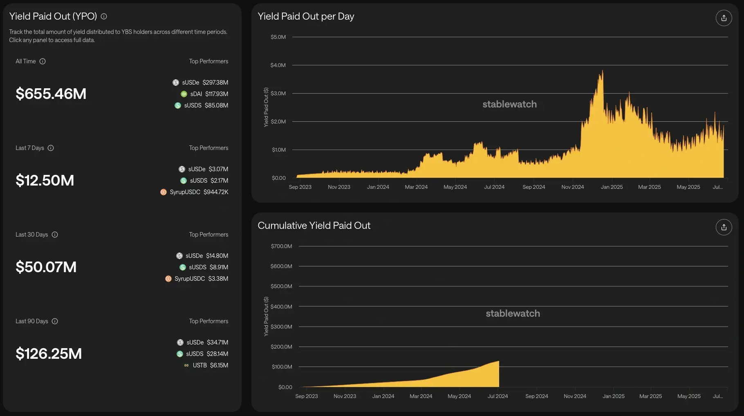
Task: Share the Yield Paid Out per Day chart
Action: click(724, 18)
